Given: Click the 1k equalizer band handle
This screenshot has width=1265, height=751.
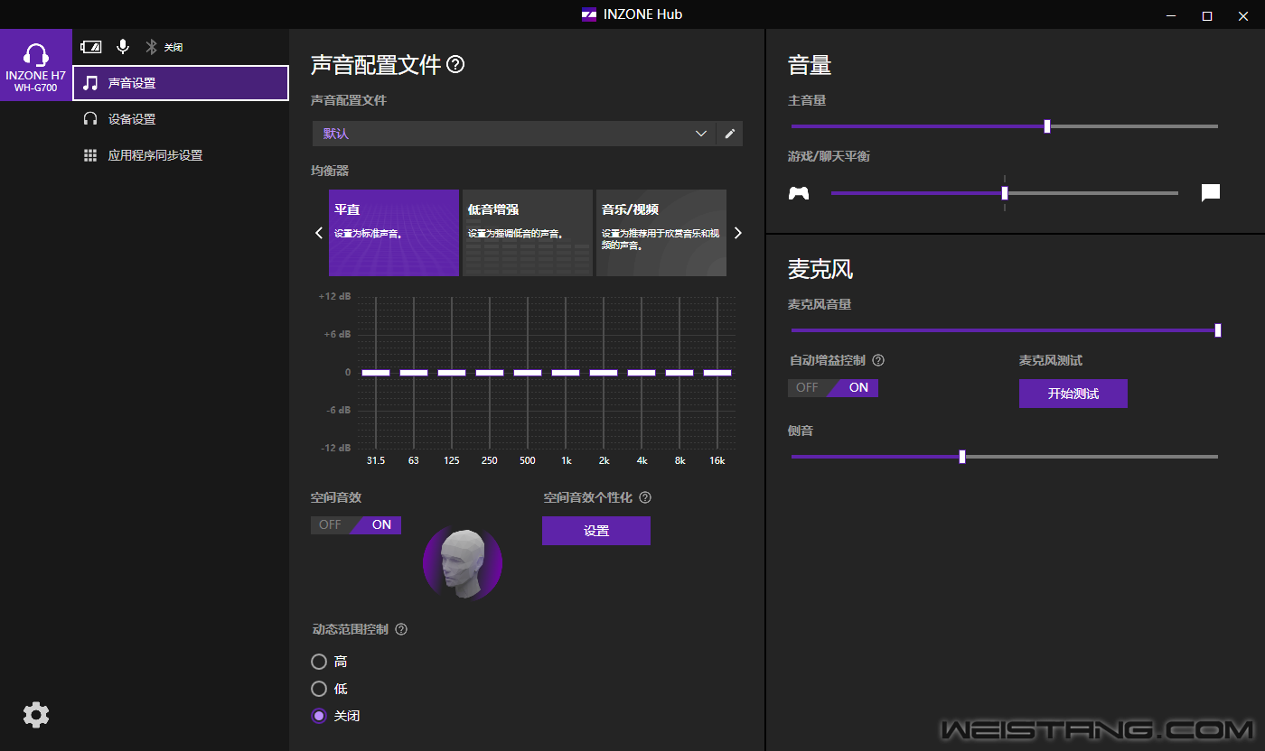Looking at the screenshot, I should 566,373.
